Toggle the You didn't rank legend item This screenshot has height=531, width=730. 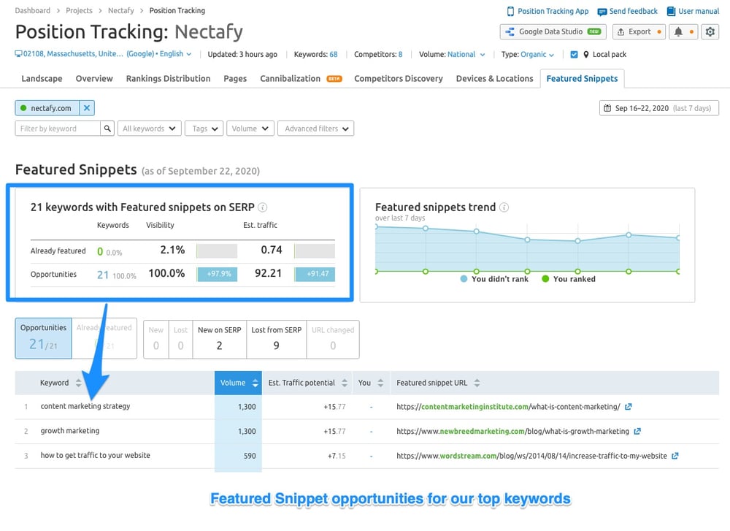click(x=494, y=279)
